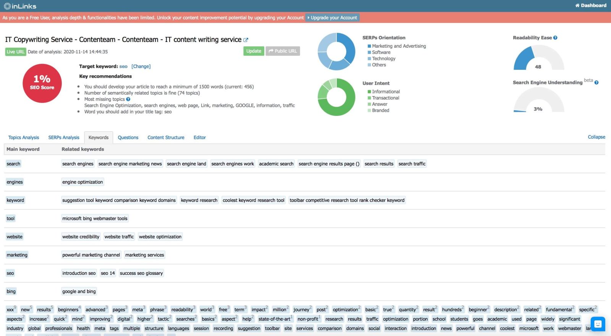Toggle Marketing and Advertising legend square
The image size is (611, 336).
click(x=369, y=46)
